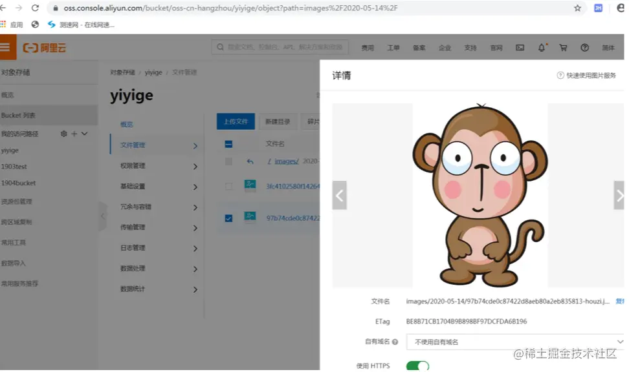
Task: Collapse the 我的访问路径 list chevron
Action: tap(84, 134)
